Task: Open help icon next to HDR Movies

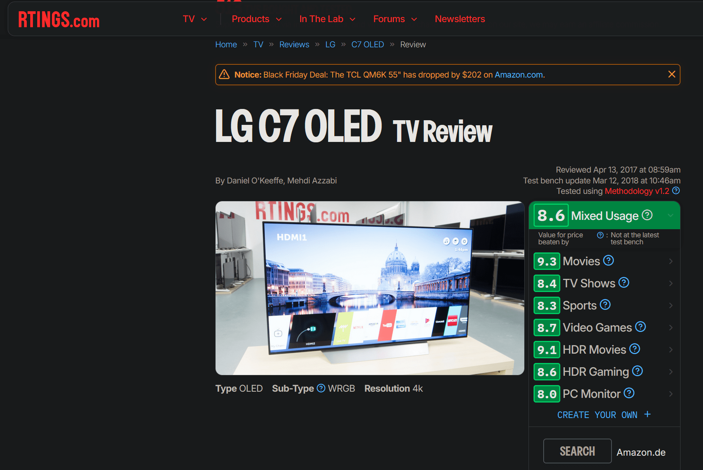Action: 634,349
